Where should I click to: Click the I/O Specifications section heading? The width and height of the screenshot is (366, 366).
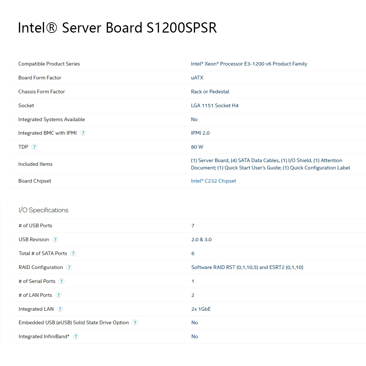coord(44,210)
